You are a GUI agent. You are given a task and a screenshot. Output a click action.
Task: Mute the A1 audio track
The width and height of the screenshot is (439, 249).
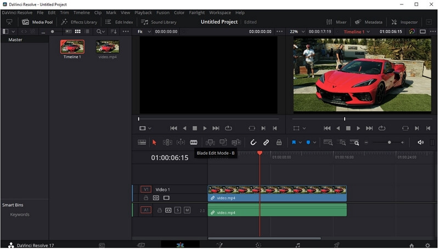(x=187, y=210)
